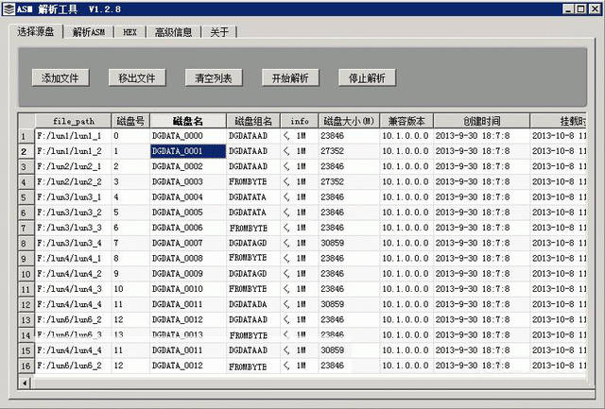Click the cell F:/lun1/lun1_2
Image resolution: width=605 pixels, height=409 pixels.
point(74,151)
